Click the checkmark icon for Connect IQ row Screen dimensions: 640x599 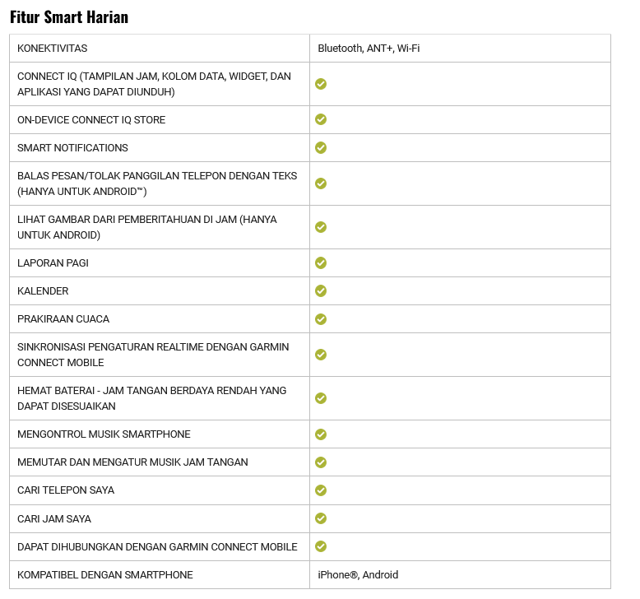point(321,84)
